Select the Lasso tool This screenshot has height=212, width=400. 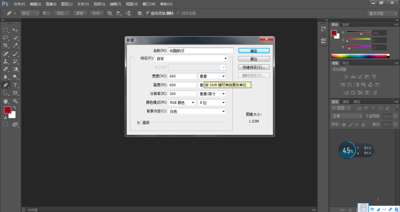pos(6,38)
